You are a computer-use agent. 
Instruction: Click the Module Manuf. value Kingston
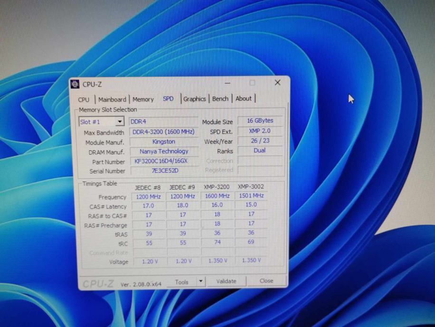click(x=164, y=142)
